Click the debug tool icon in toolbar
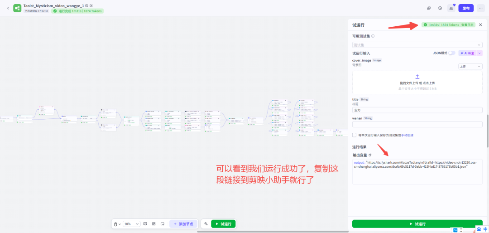Image resolution: width=489 pixels, height=233 pixels. point(206,224)
